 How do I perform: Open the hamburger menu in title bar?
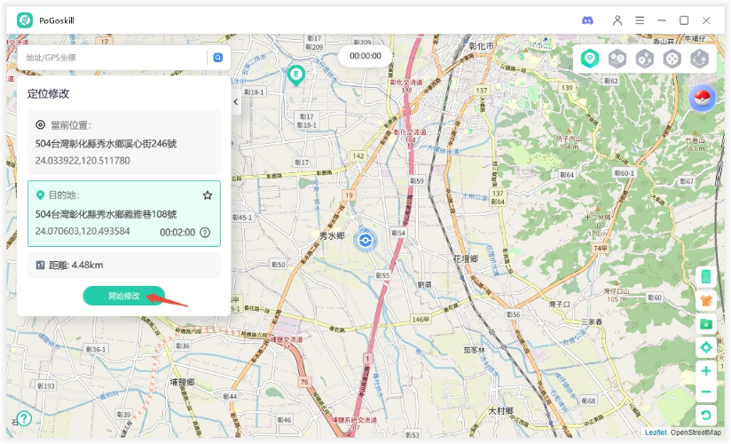(639, 20)
